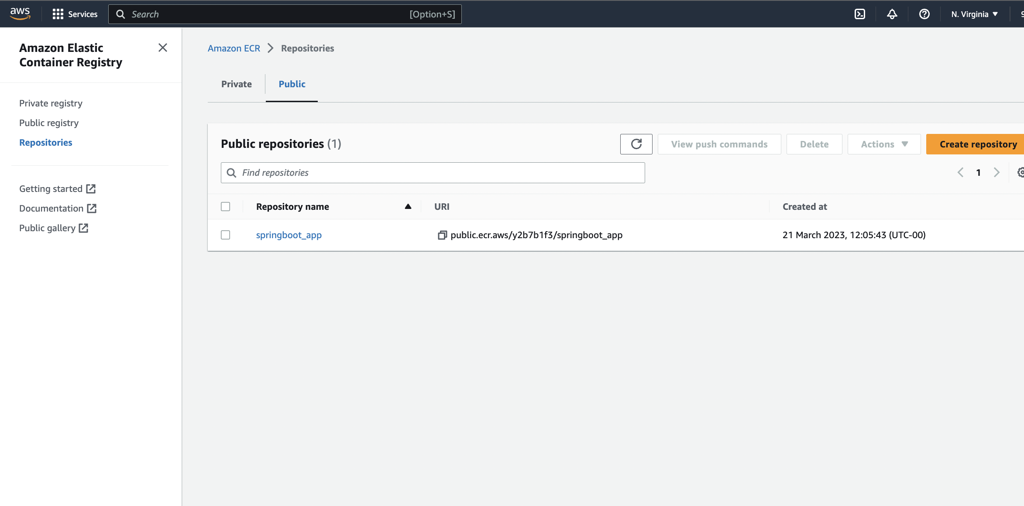The image size is (1024, 506).
Task: Click Create repository button
Action: coord(975,144)
